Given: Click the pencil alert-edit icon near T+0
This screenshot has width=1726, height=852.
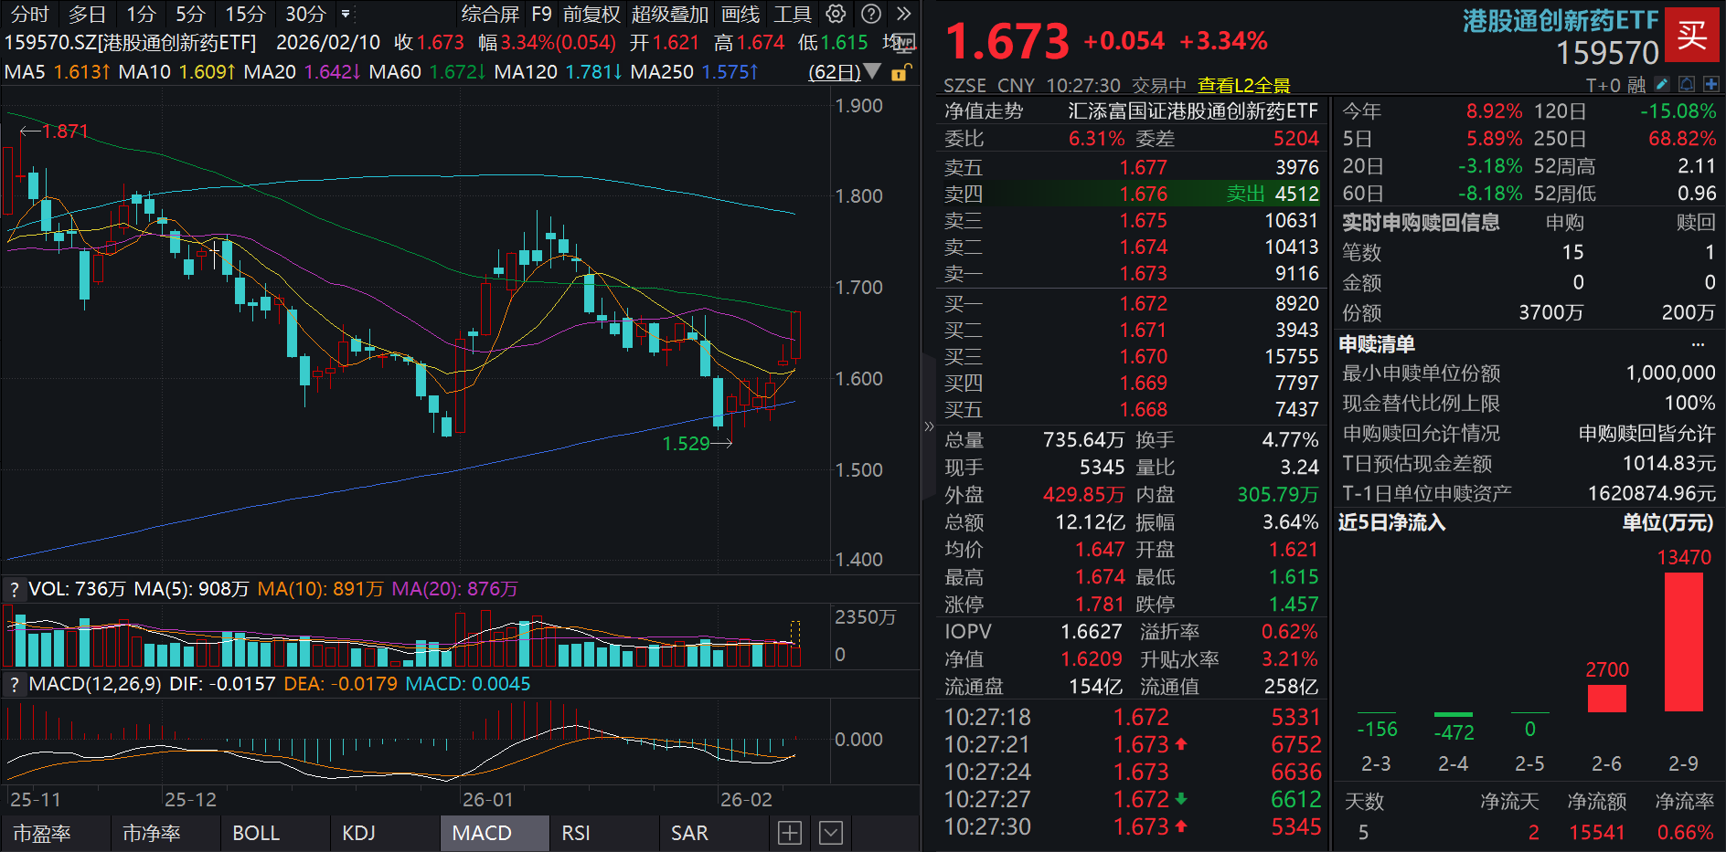Looking at the screenshot, I should point(1662,83).
